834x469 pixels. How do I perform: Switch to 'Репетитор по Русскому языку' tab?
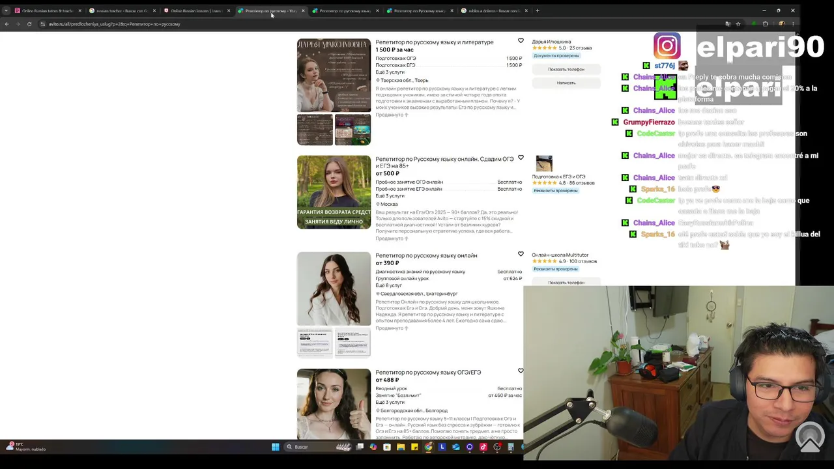click(420, 10)
